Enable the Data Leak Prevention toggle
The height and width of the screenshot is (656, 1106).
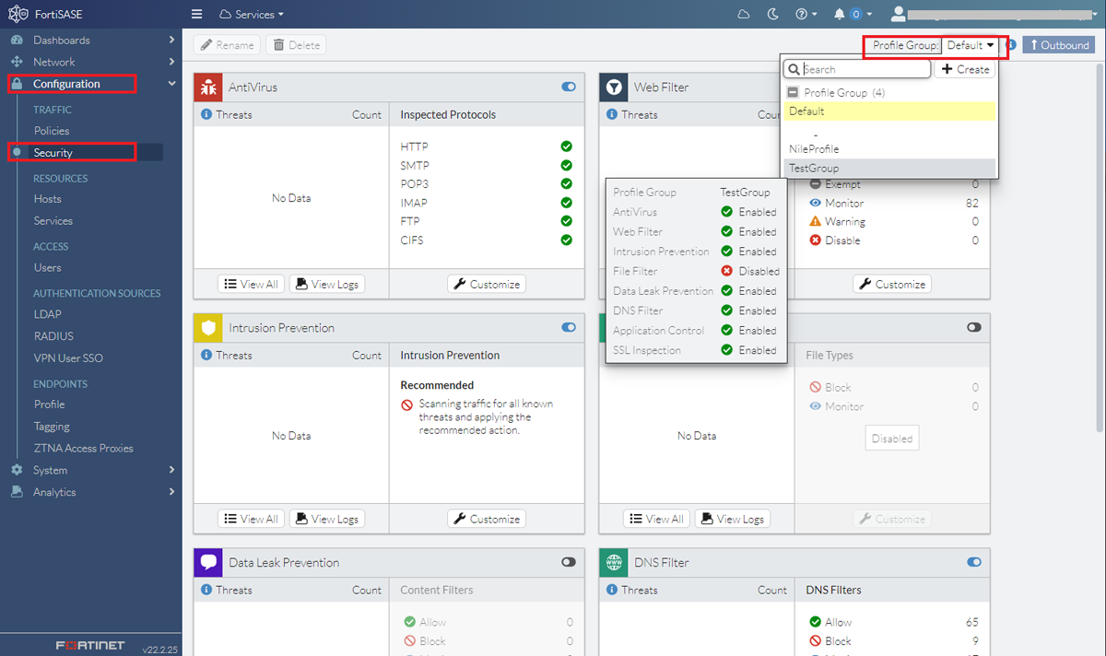569,562
